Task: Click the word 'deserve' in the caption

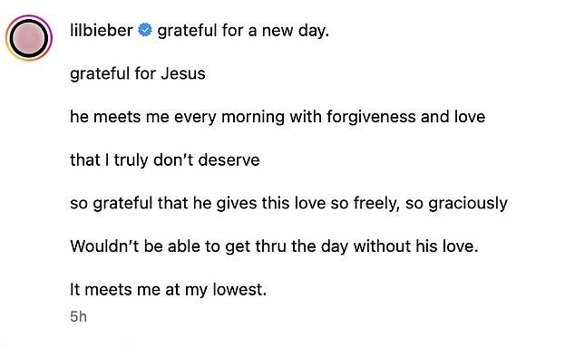Action: pos(229,160)
